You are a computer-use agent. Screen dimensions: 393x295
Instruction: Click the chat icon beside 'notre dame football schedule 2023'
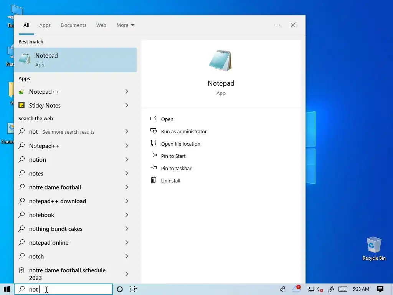click(21, 270)
